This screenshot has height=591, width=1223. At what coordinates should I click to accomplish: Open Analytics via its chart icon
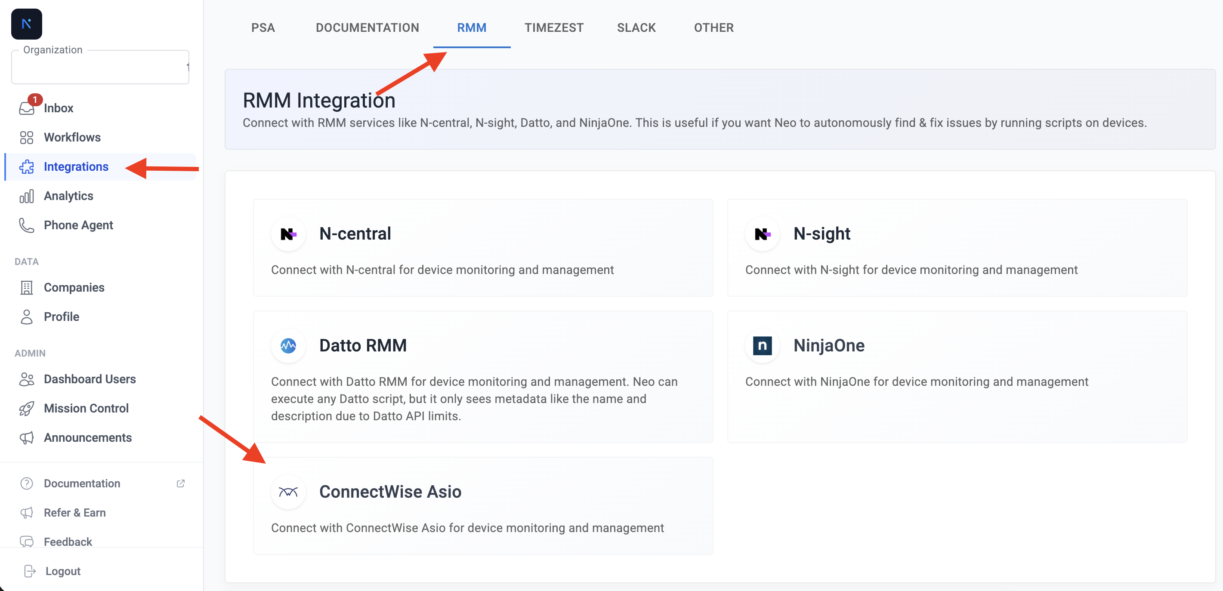tap(27, 196)
